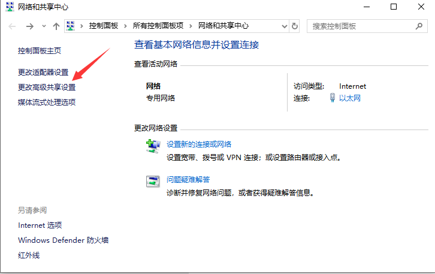Click the troubleshoot problems icon
This screenshot has height=274, width=435.
153,181
